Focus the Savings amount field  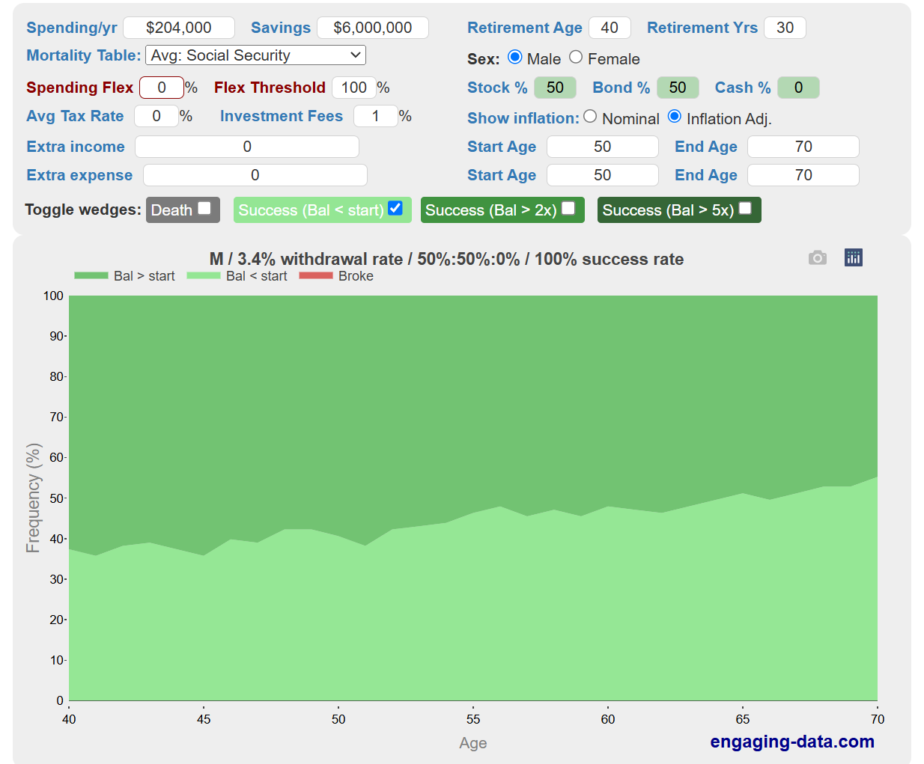coord(372,28)
